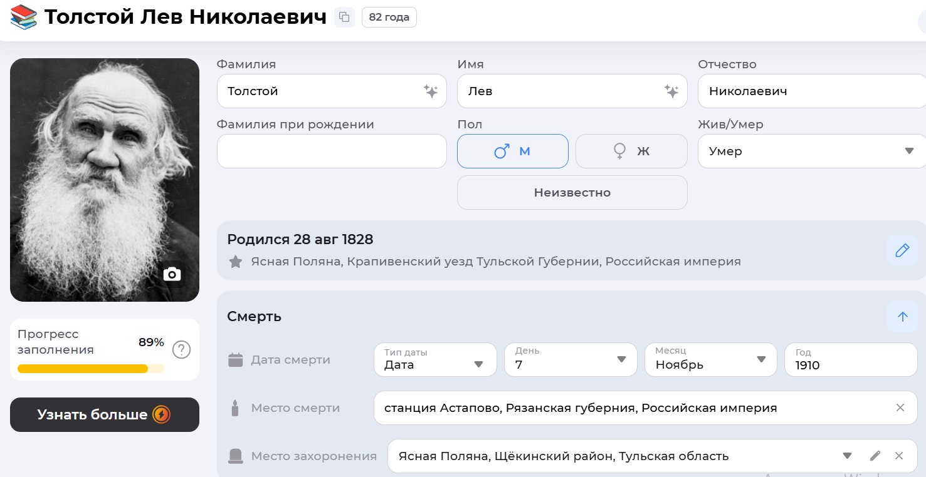Open the День dropdown showing 7
The image size is (926, 477).
571,359
